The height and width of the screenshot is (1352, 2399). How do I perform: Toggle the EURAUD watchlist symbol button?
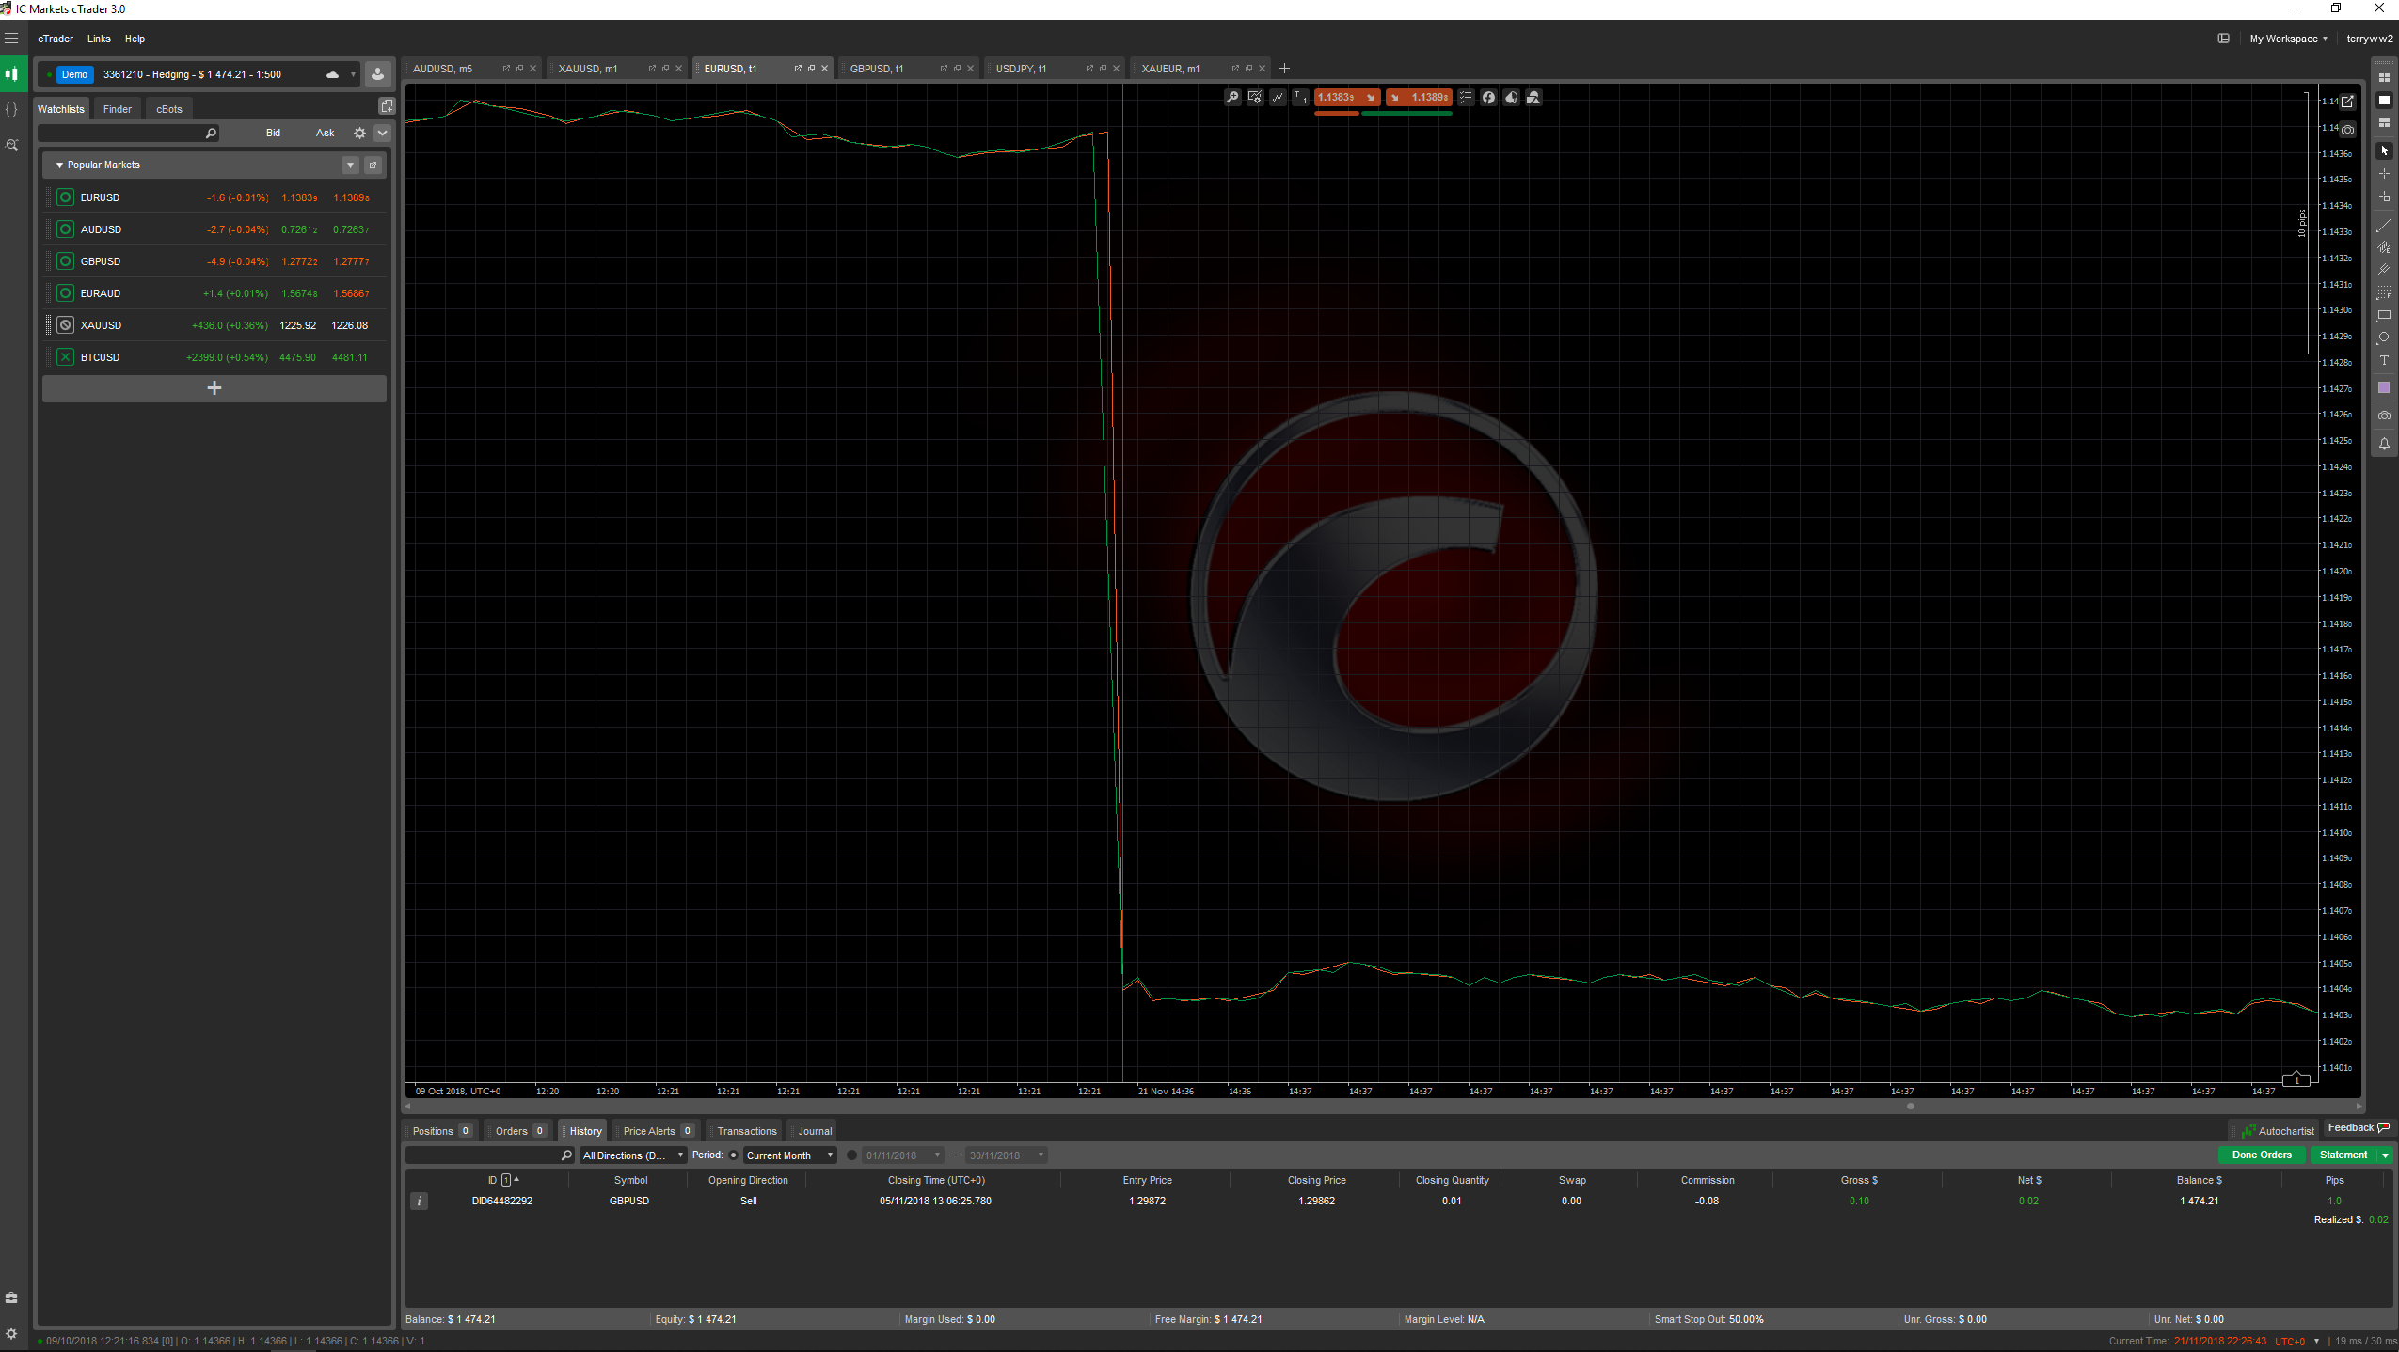coord(65,293)
